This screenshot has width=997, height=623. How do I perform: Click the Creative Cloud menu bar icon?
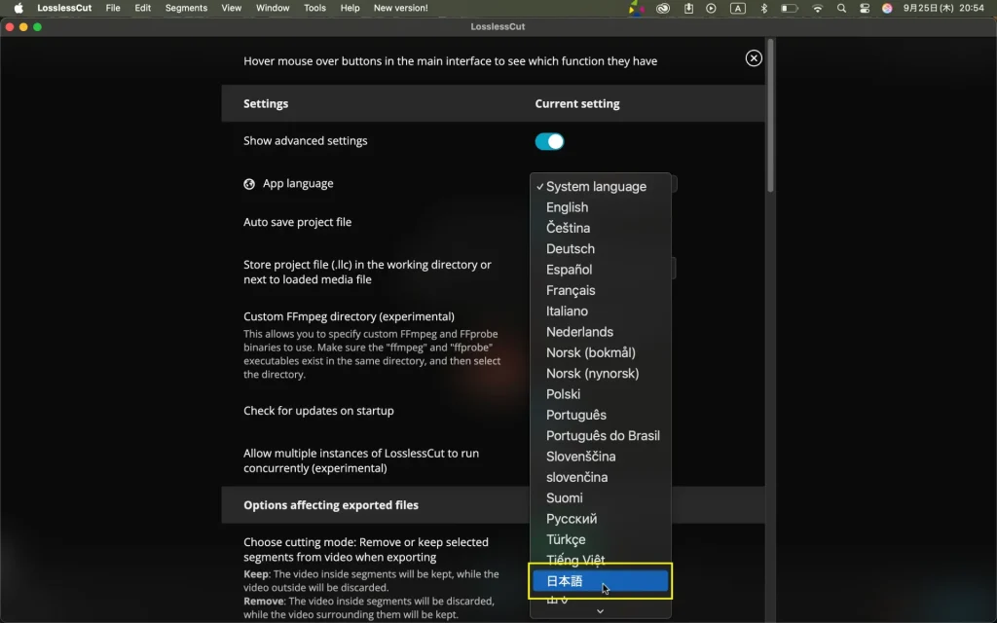pyautogui.click(x=663, y=8)
